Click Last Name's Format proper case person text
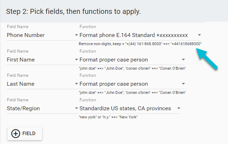 point(114,84)
